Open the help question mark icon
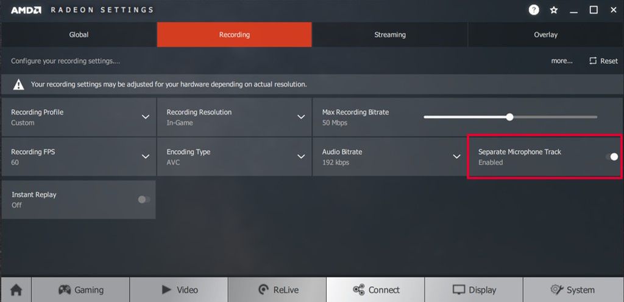Image resolution: width=624 pixels, height=302 pixels. [x=534, y=10]
